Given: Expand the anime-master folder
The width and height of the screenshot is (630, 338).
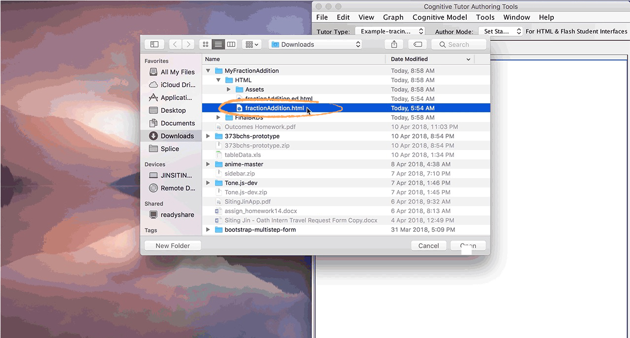Looking at the screenshot, I should [209, 164].
